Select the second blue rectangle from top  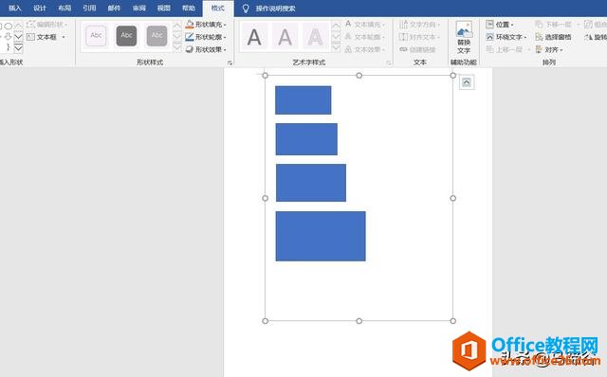click(x=306, y=139)
